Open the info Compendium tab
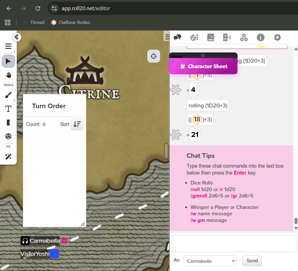 [x=261, y=37]
